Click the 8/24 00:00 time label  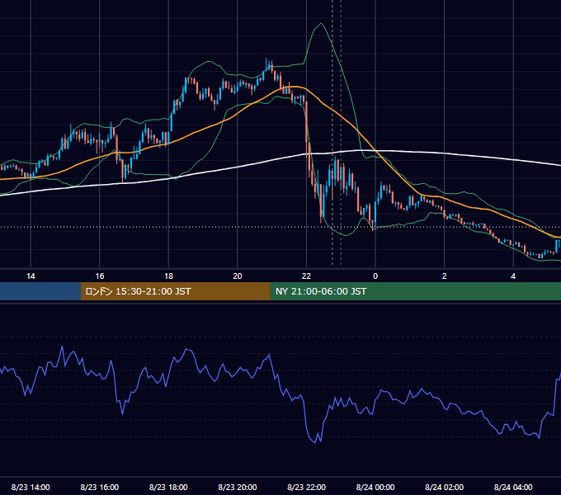tap(375, 487)
